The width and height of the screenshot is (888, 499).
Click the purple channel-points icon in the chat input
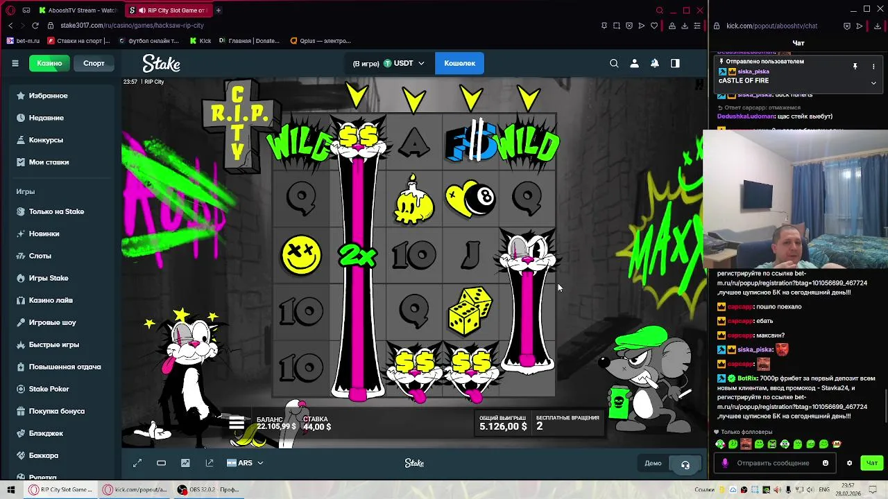(725, 463)
